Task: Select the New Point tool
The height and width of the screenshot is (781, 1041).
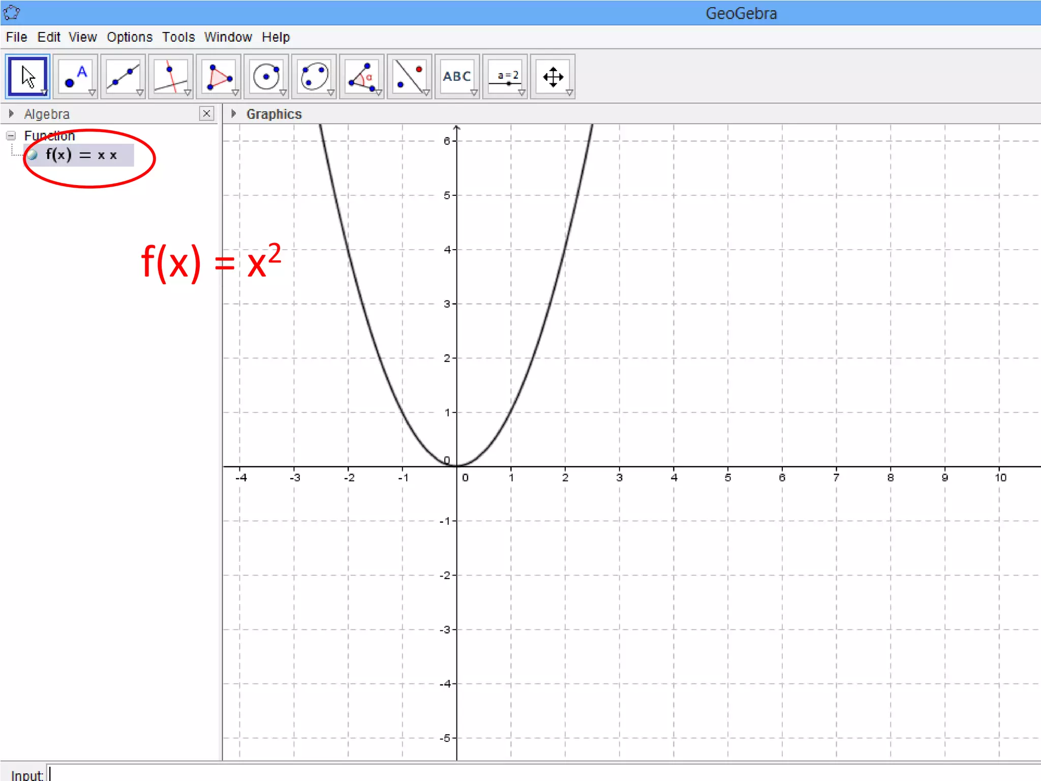Action: (75, 77)
